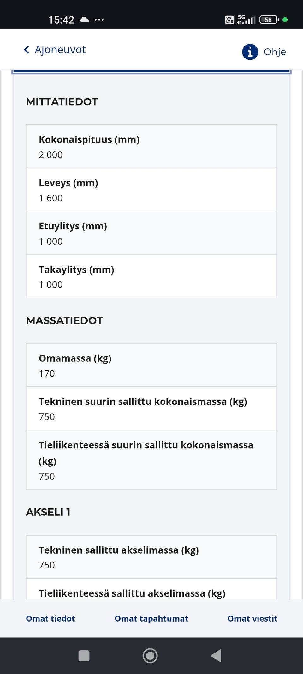Viewport: 303px width, 674px height.
Task: Tap the three-dots notification overflow icon
Action: point(99,20)
